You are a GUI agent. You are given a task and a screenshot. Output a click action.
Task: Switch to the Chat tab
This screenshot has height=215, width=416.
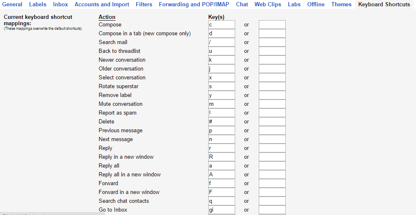tap(242, 5)
